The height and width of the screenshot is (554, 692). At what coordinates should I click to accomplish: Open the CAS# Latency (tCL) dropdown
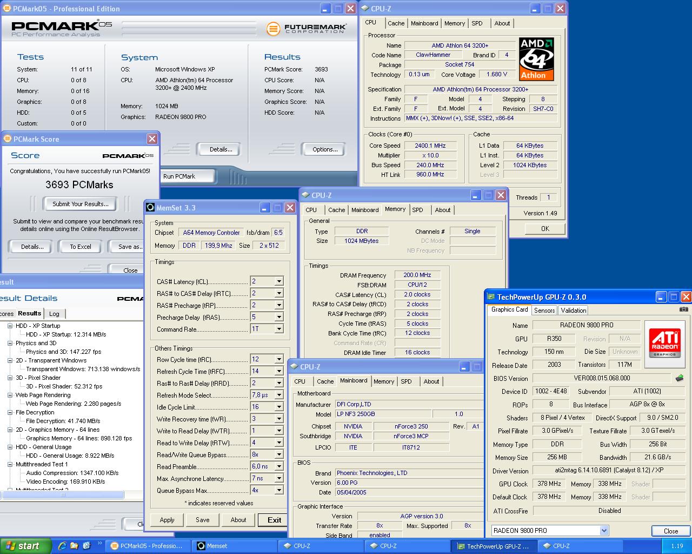279,281
